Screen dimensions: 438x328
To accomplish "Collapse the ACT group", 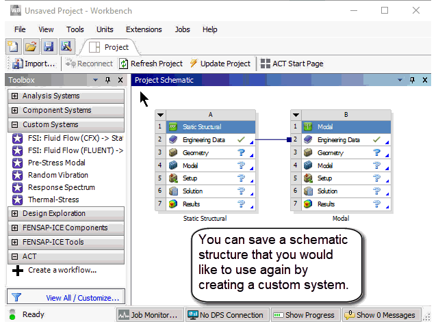I will 14,256.
